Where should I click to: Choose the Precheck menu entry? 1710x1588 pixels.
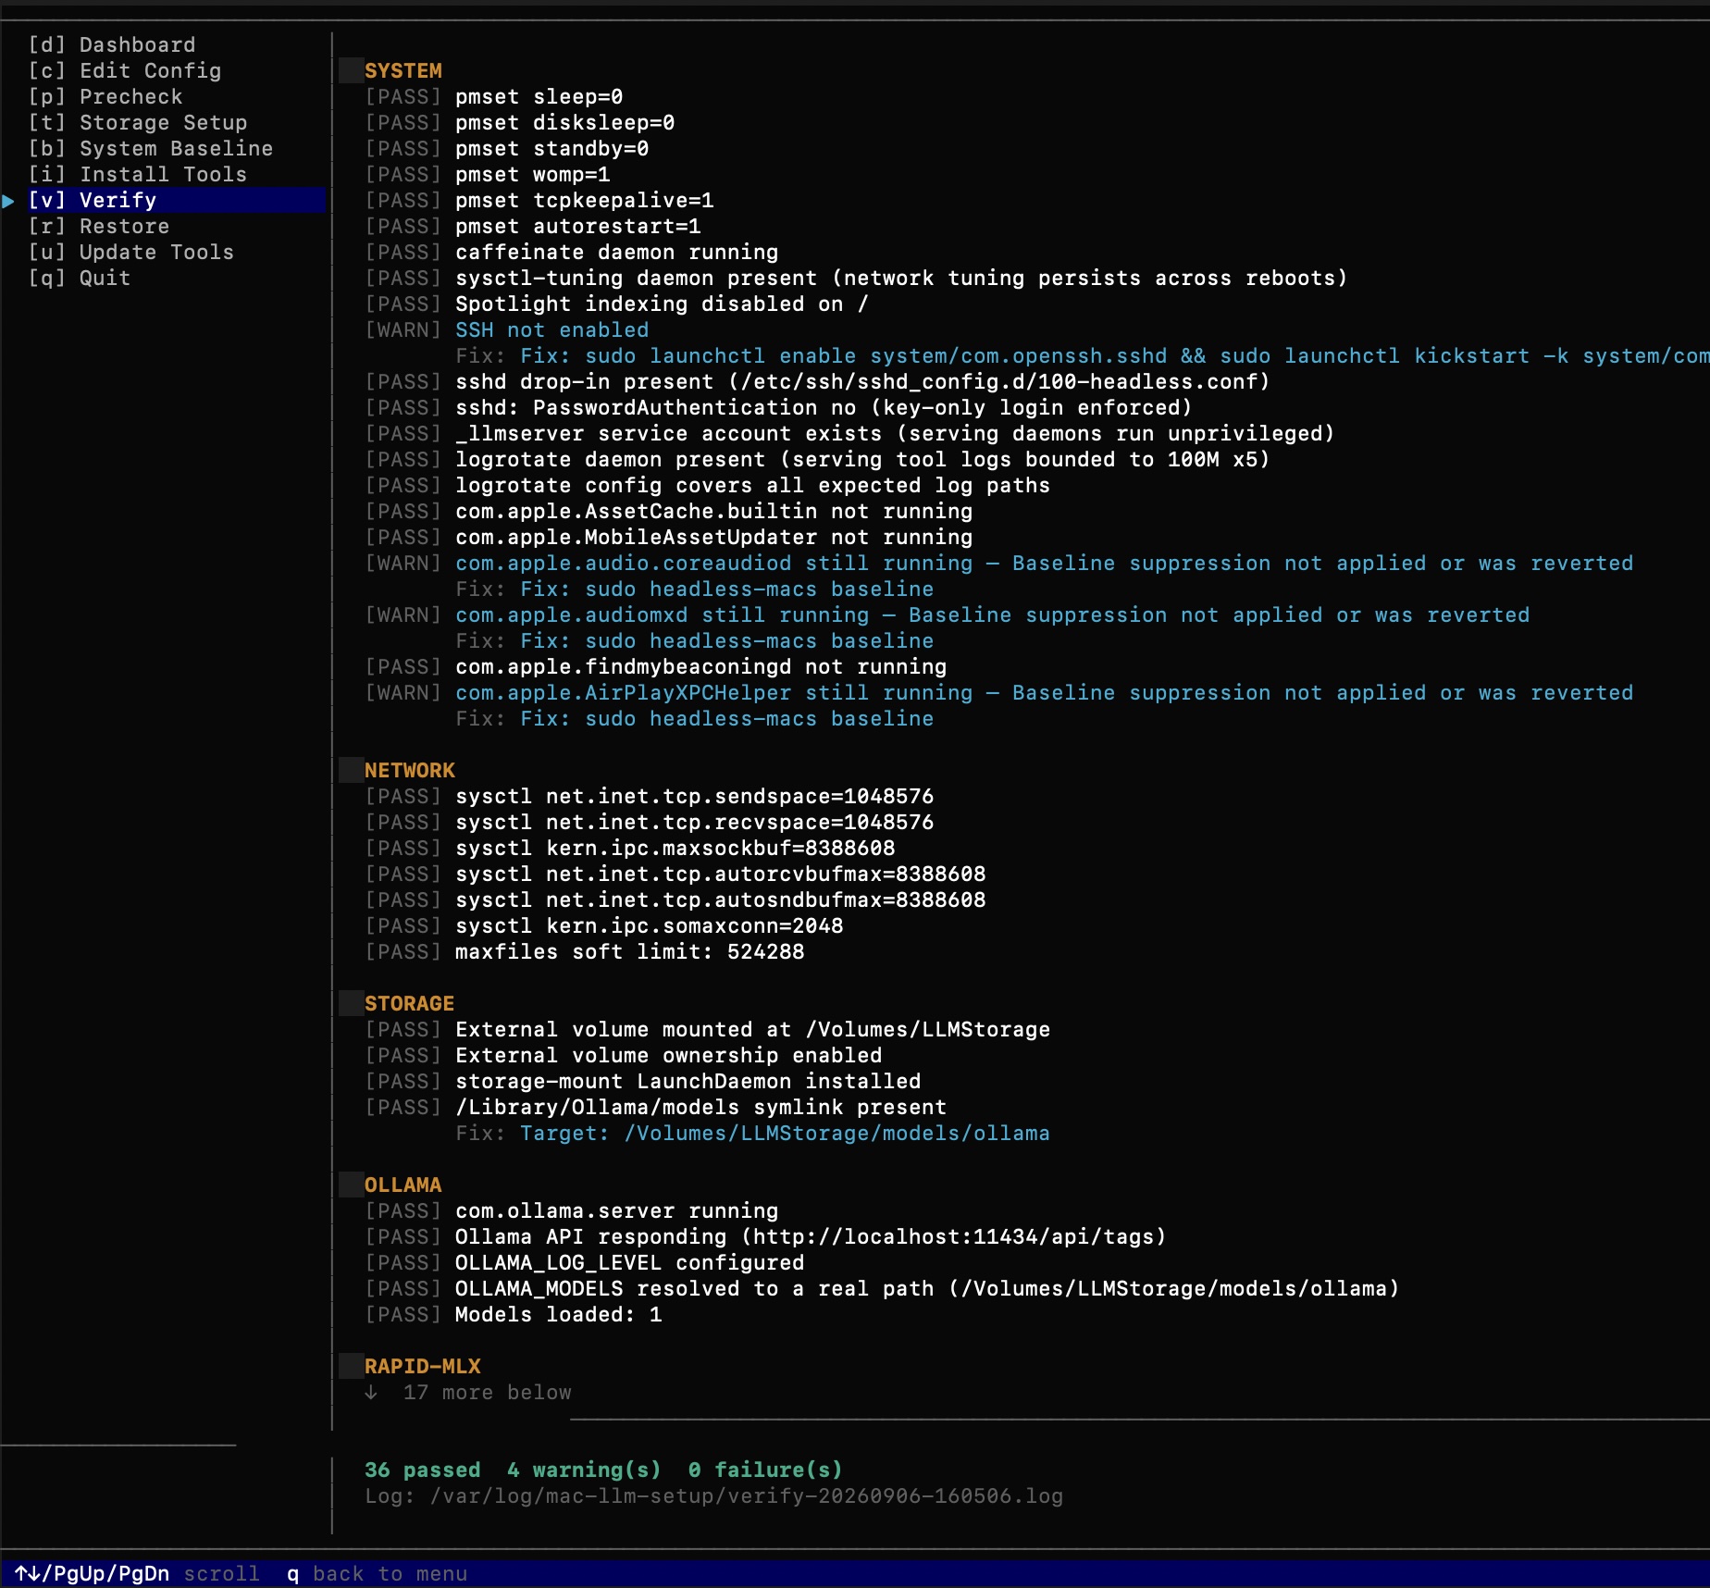(x=105, y=96)
